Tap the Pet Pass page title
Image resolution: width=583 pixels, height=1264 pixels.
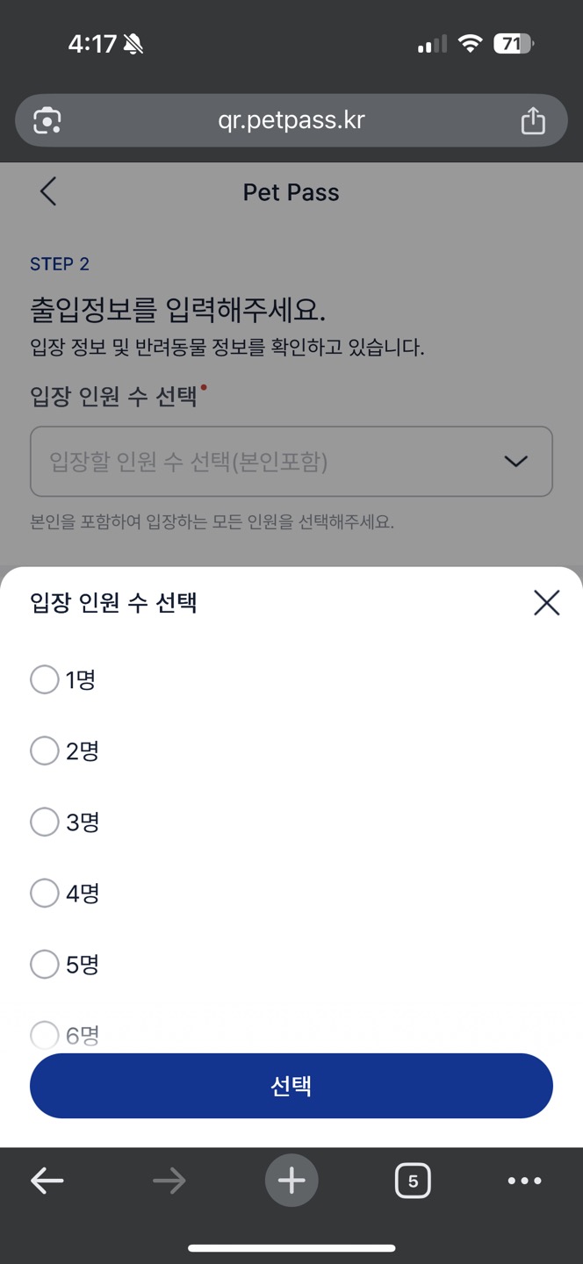pyautogui.click(x=291, y=192)
